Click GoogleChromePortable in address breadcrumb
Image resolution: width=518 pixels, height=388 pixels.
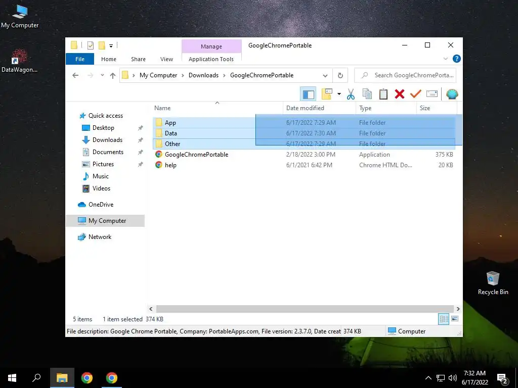(x=262, y=75)
